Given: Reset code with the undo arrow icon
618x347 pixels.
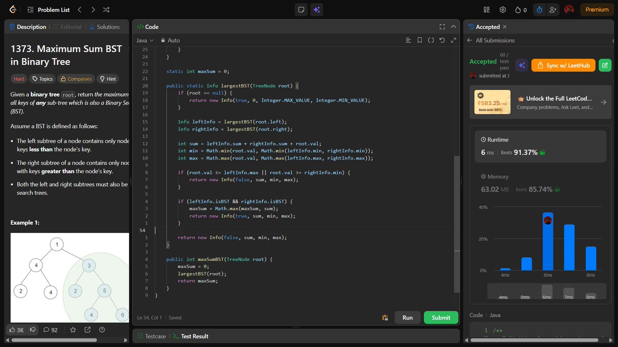Looking at the screenshot, I should pos(442,40).
